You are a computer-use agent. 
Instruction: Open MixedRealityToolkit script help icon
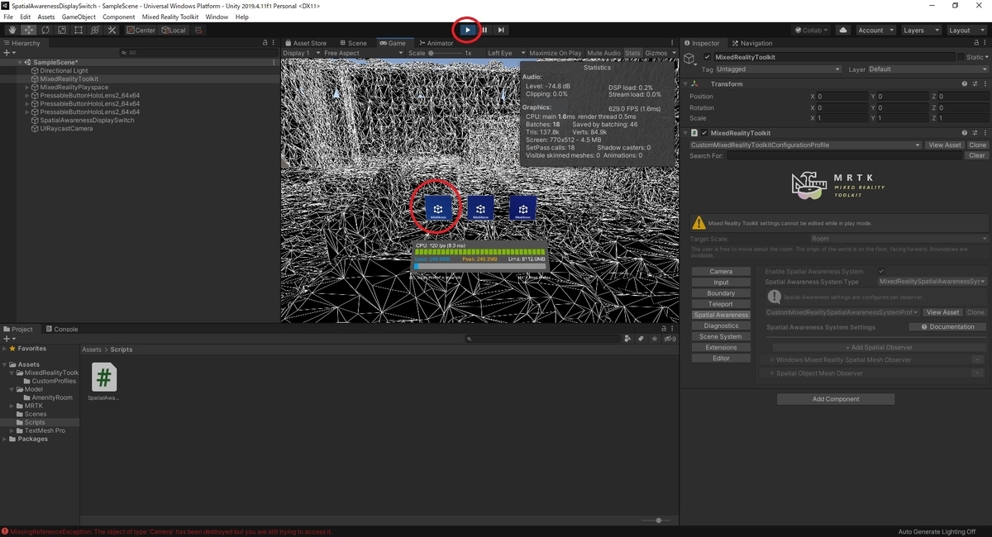964,133
